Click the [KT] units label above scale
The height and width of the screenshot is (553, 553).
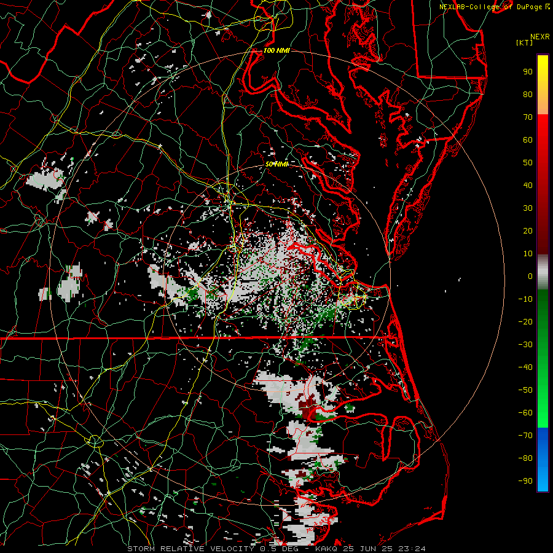pyautogui.click(x=524, y=42)
